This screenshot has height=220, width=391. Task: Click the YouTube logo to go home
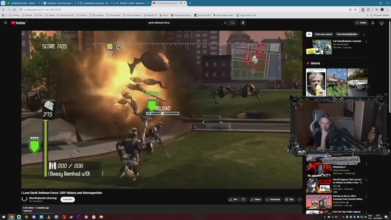pos(19,23)
